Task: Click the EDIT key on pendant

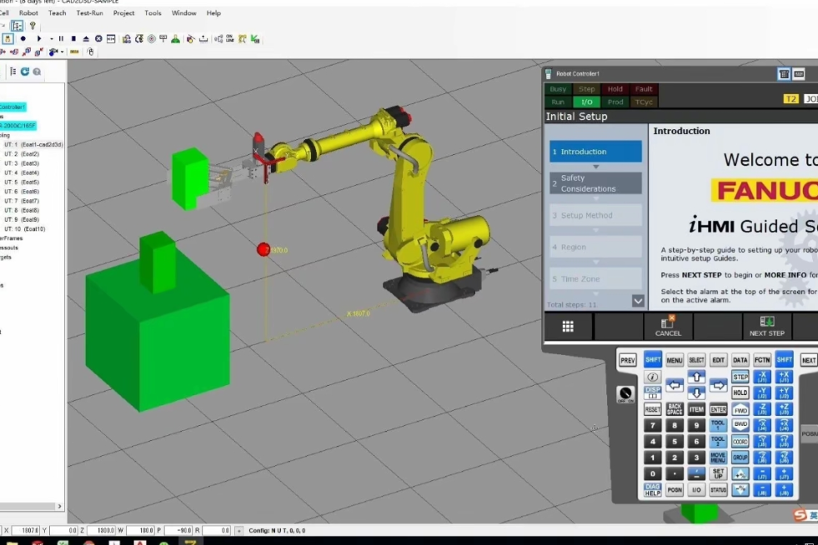Action: (x=718, y=360)
